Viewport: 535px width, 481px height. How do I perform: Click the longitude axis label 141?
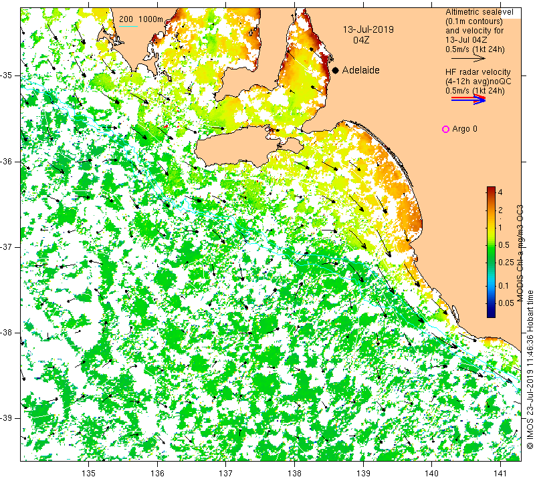pos(500,473)
